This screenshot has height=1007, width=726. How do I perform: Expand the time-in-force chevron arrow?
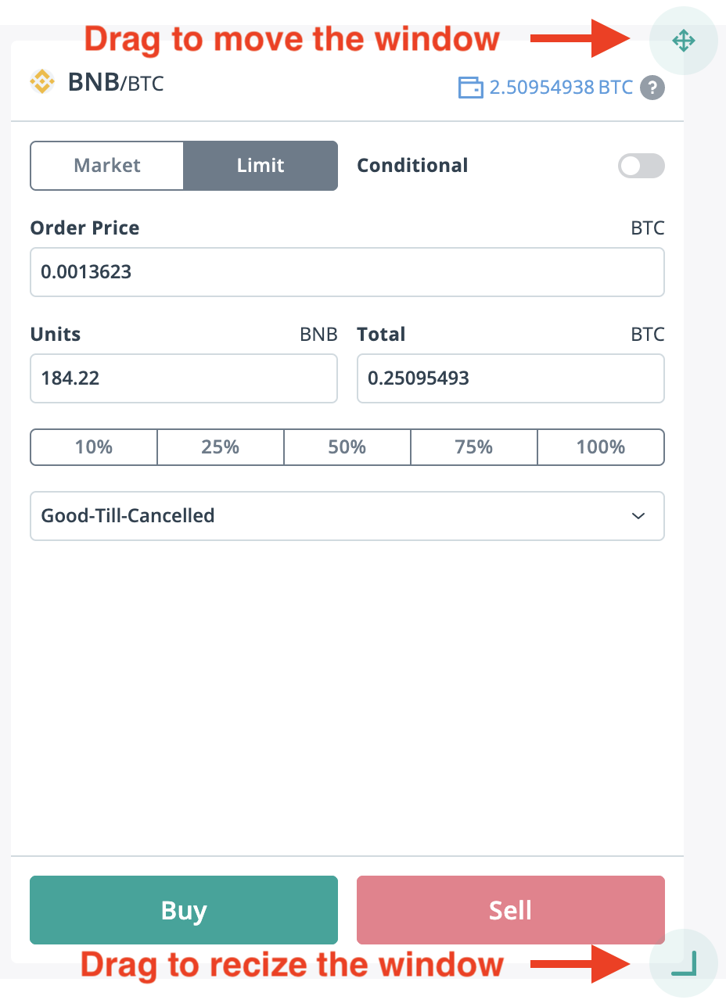pos(638,516)
